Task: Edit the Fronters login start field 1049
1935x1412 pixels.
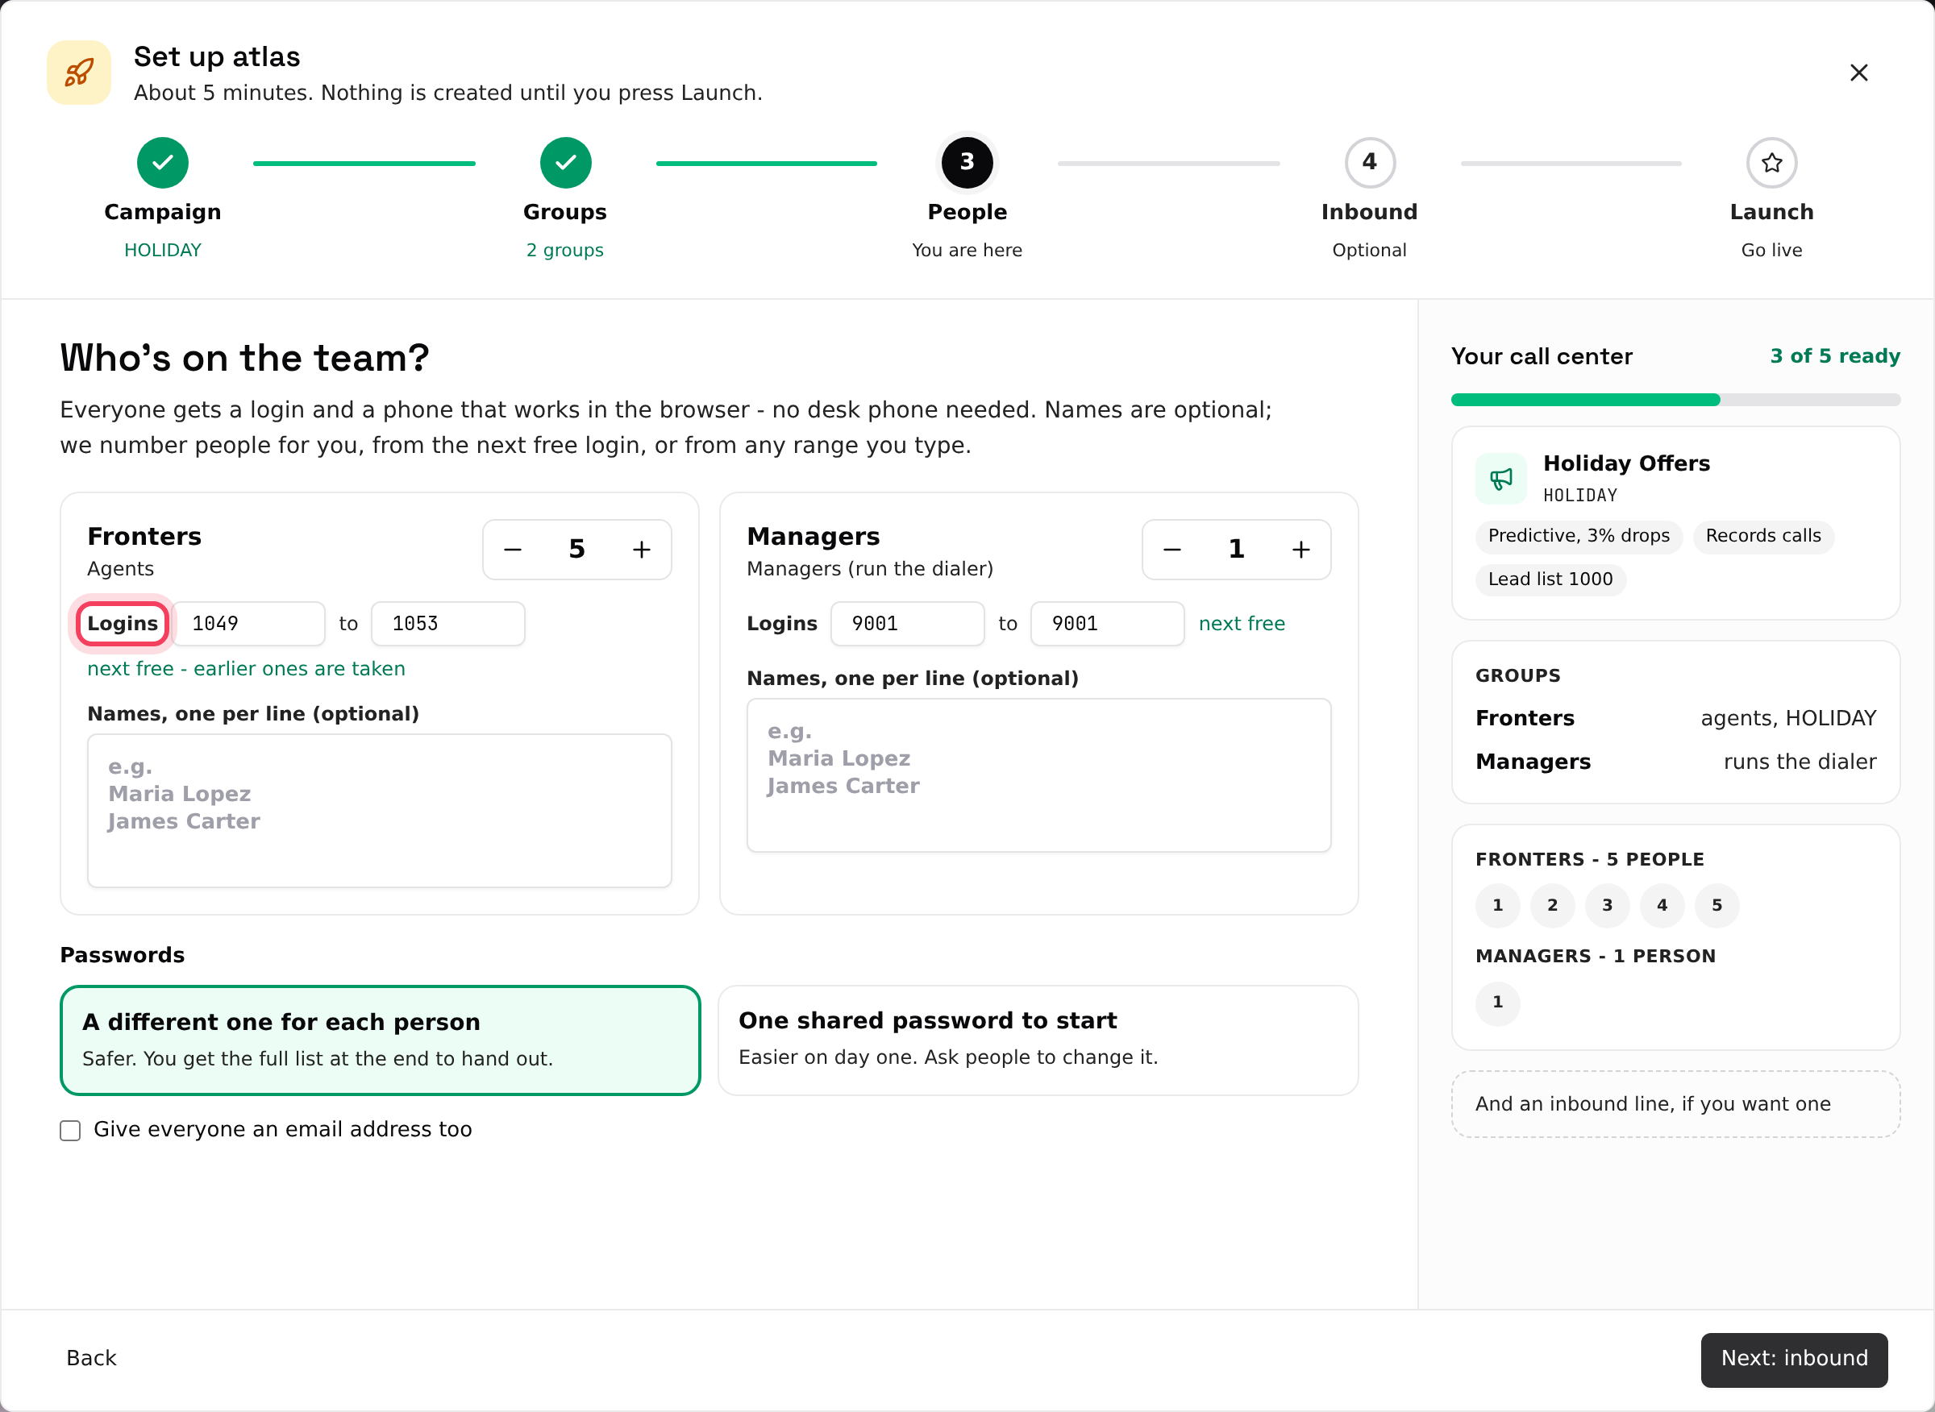Action: pos(249,624)
